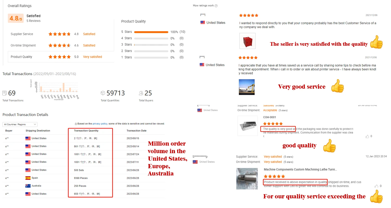
Task: Like the Machine Components review with thumbs-up
Action: click(x=376, y=186)
